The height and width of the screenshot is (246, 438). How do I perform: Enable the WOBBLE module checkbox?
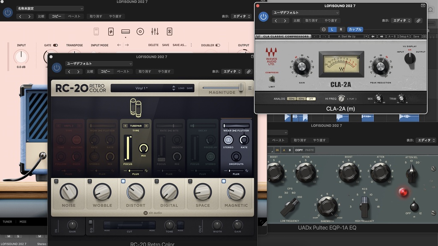90,181
